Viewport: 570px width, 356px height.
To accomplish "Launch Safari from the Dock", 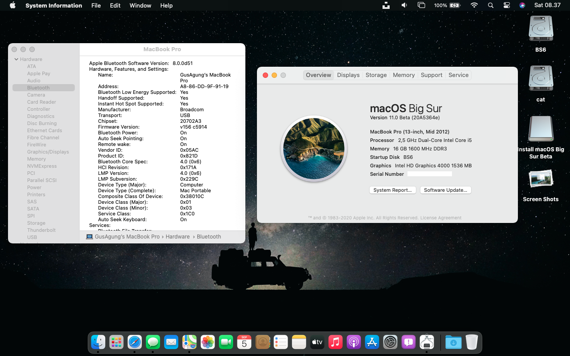I will coord(134,342).
